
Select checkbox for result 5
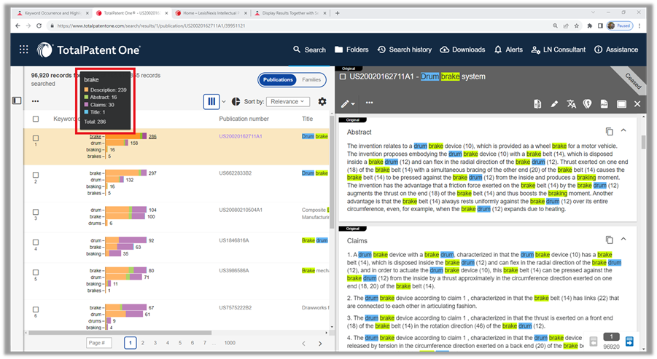coord(36,272)
